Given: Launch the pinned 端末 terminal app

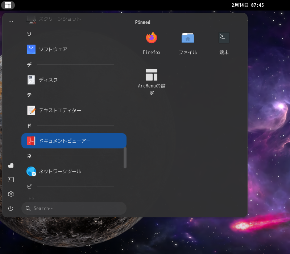Looking at the screenshot, I should coord(224,38).
